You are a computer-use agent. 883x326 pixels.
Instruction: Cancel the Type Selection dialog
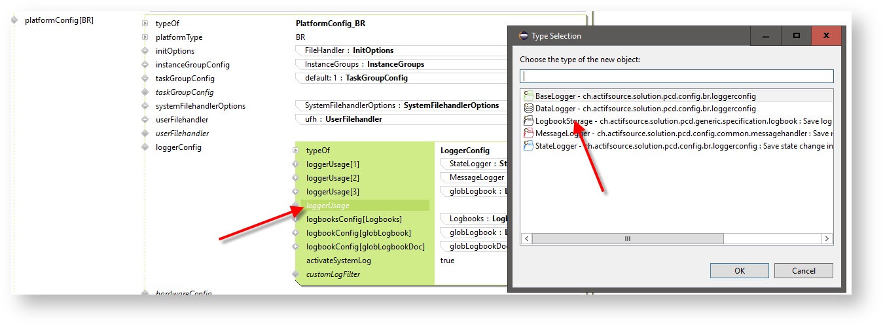click(x=803, y=271)
